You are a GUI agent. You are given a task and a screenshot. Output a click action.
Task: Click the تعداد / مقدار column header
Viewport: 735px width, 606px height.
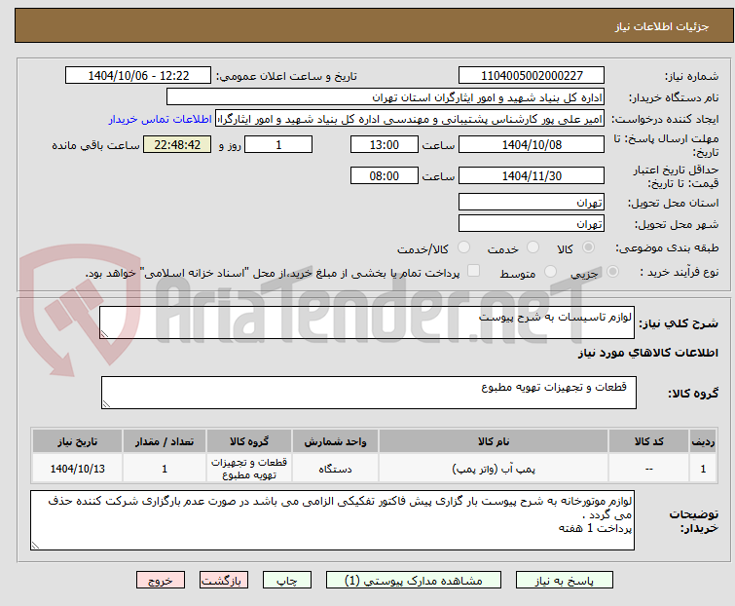165,441
